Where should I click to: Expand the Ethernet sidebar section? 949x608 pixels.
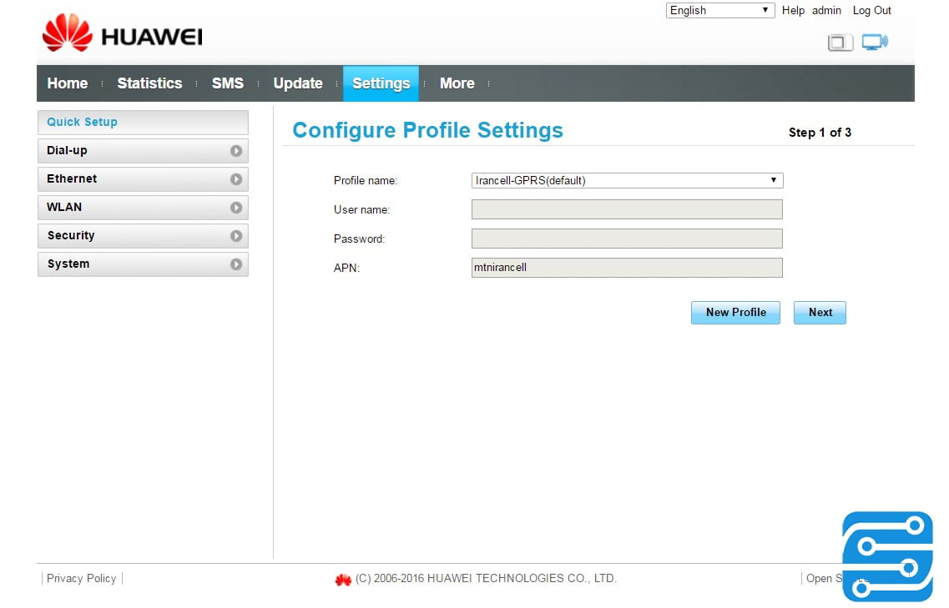pyautogui.click(x=143, y=179)
